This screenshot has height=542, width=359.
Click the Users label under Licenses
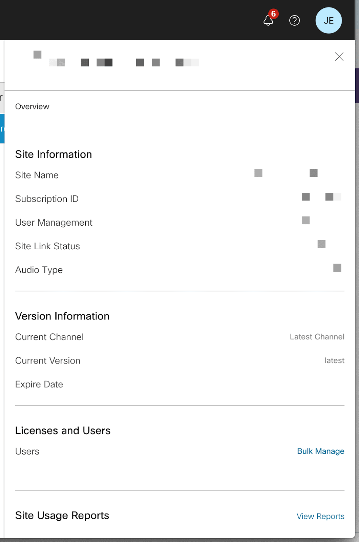tap(27, 452)
